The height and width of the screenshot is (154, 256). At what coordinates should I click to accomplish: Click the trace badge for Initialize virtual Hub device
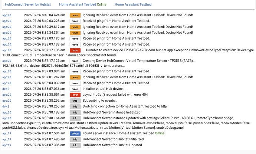(75, 89)
